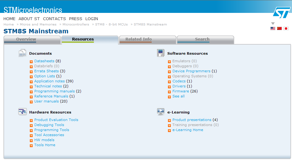Click the orange arrow icon beside Product presentations
292x160 pixels.
[x=169, y=120]
